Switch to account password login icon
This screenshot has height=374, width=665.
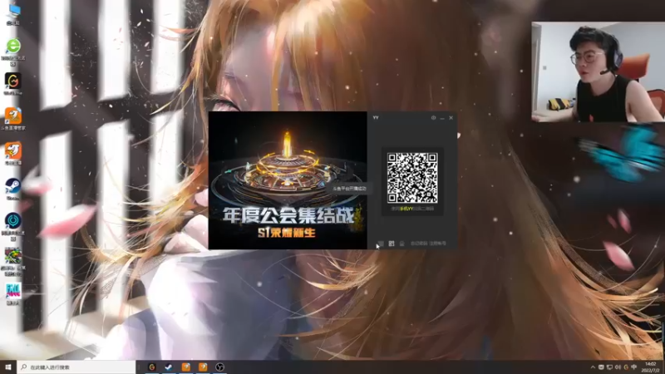[x=381, y=244]
